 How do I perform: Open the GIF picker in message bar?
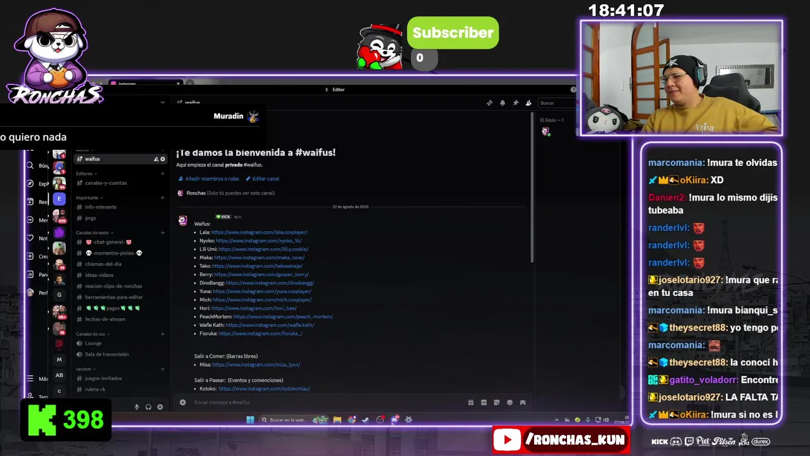[484, 402]
